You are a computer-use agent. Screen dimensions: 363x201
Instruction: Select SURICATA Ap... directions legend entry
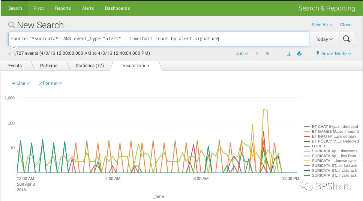[331, 151]
